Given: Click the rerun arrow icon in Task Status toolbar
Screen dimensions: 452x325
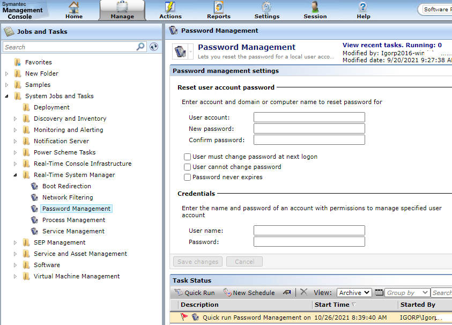Looking at the screenshot, I should (286, 292).
